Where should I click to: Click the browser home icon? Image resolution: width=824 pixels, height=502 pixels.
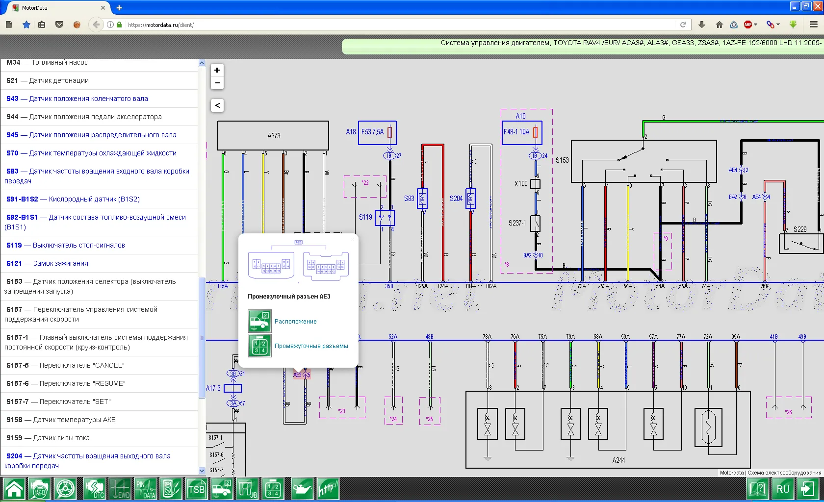720,25
